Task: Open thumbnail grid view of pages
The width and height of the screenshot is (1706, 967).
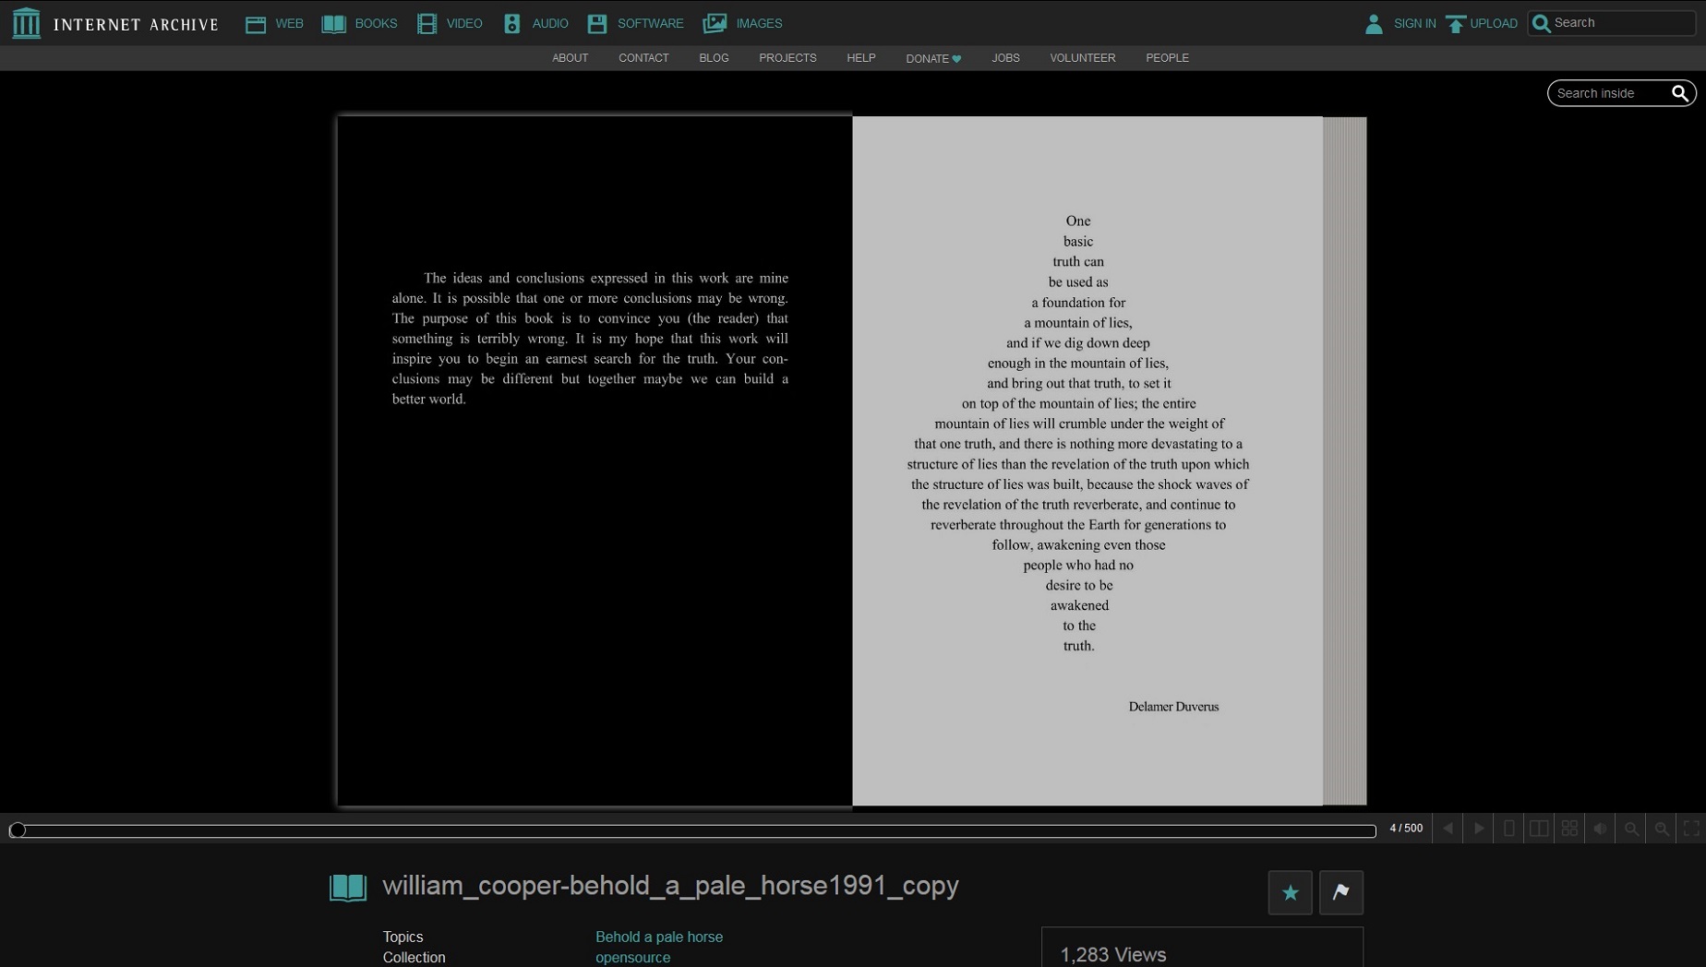Action: tap(1568, 828)
